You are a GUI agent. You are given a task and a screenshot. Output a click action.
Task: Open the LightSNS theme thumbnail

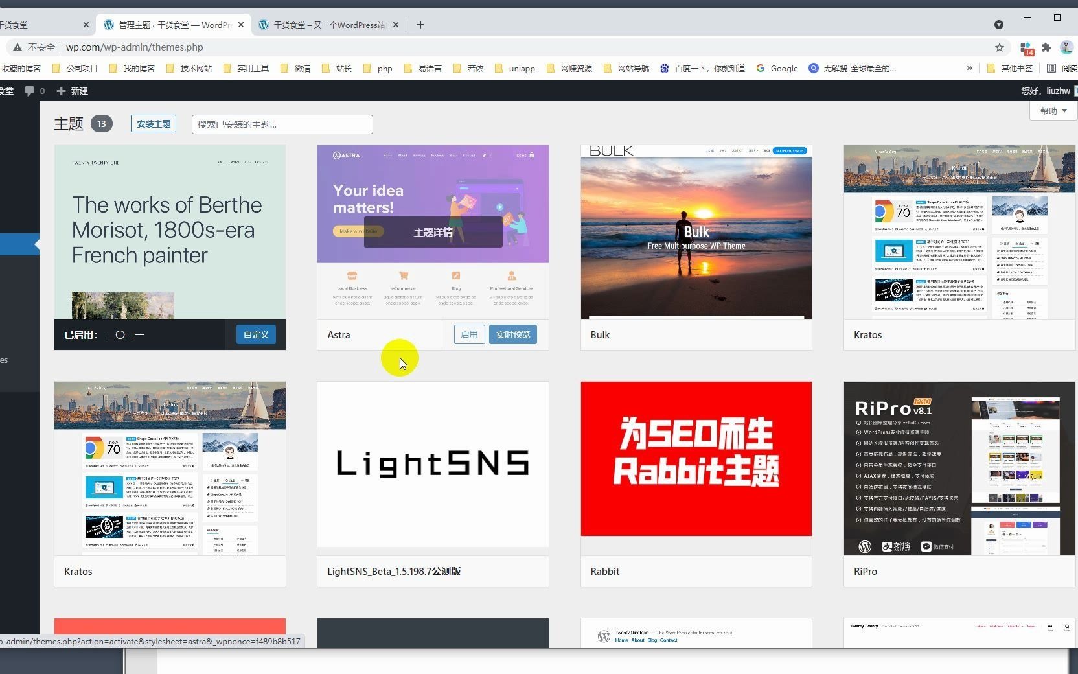433,469
